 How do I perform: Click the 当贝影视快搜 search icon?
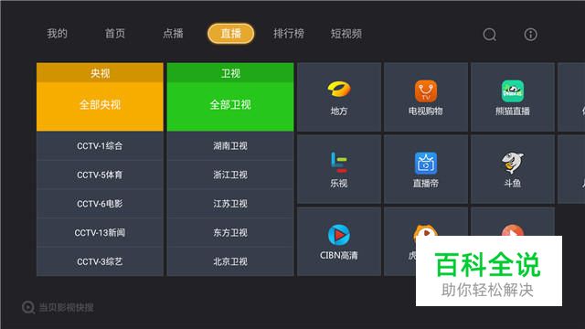[28, 307]
